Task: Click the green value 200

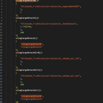Action: tap(22, 32)
